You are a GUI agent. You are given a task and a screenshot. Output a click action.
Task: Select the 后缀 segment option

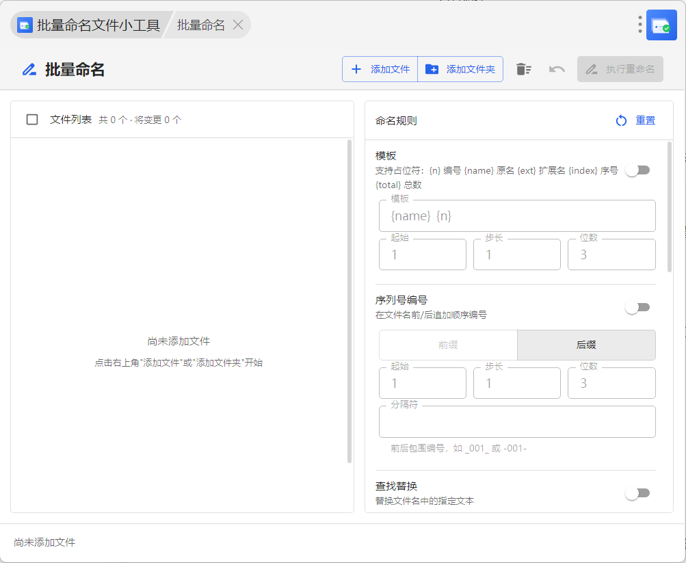pyautogui.click(x=586, y=345)
